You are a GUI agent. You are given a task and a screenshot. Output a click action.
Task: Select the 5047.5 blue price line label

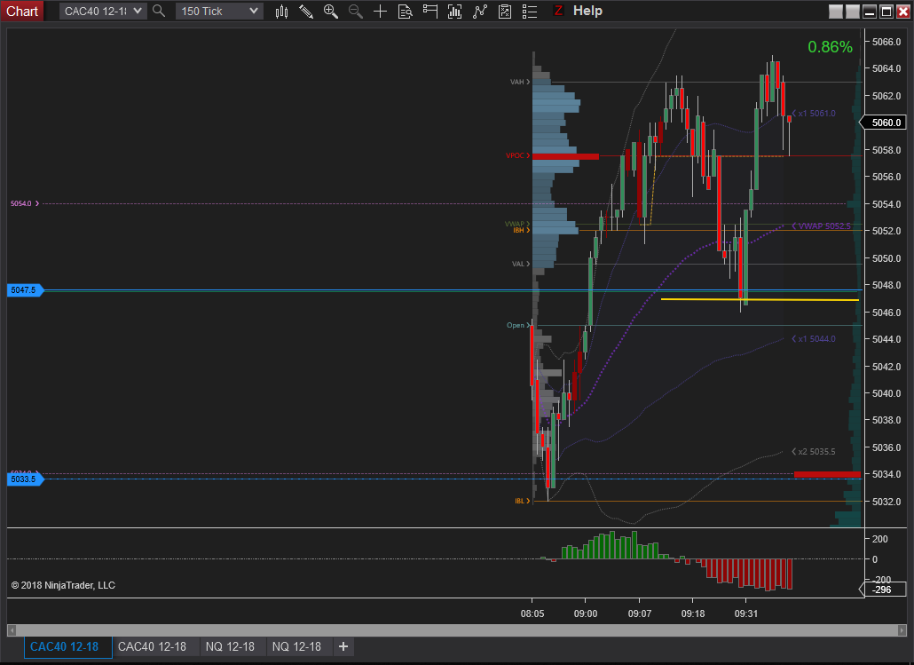pos(25,290)
